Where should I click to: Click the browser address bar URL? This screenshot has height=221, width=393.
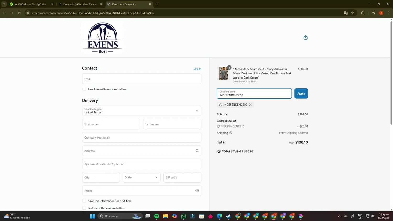pos(93,13)
